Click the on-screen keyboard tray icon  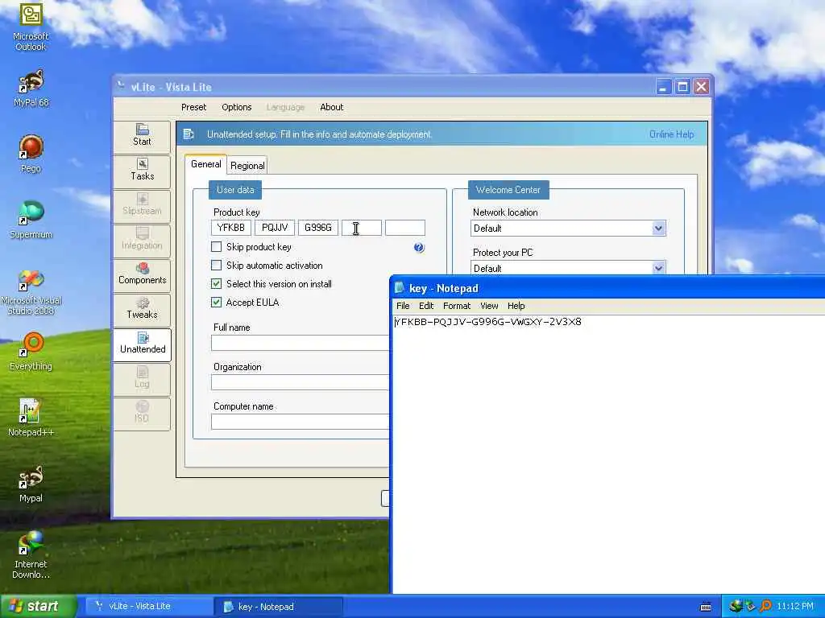point(706,607)
